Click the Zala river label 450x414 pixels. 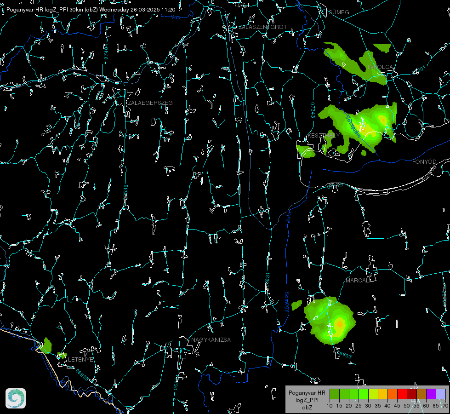(288, 216)
